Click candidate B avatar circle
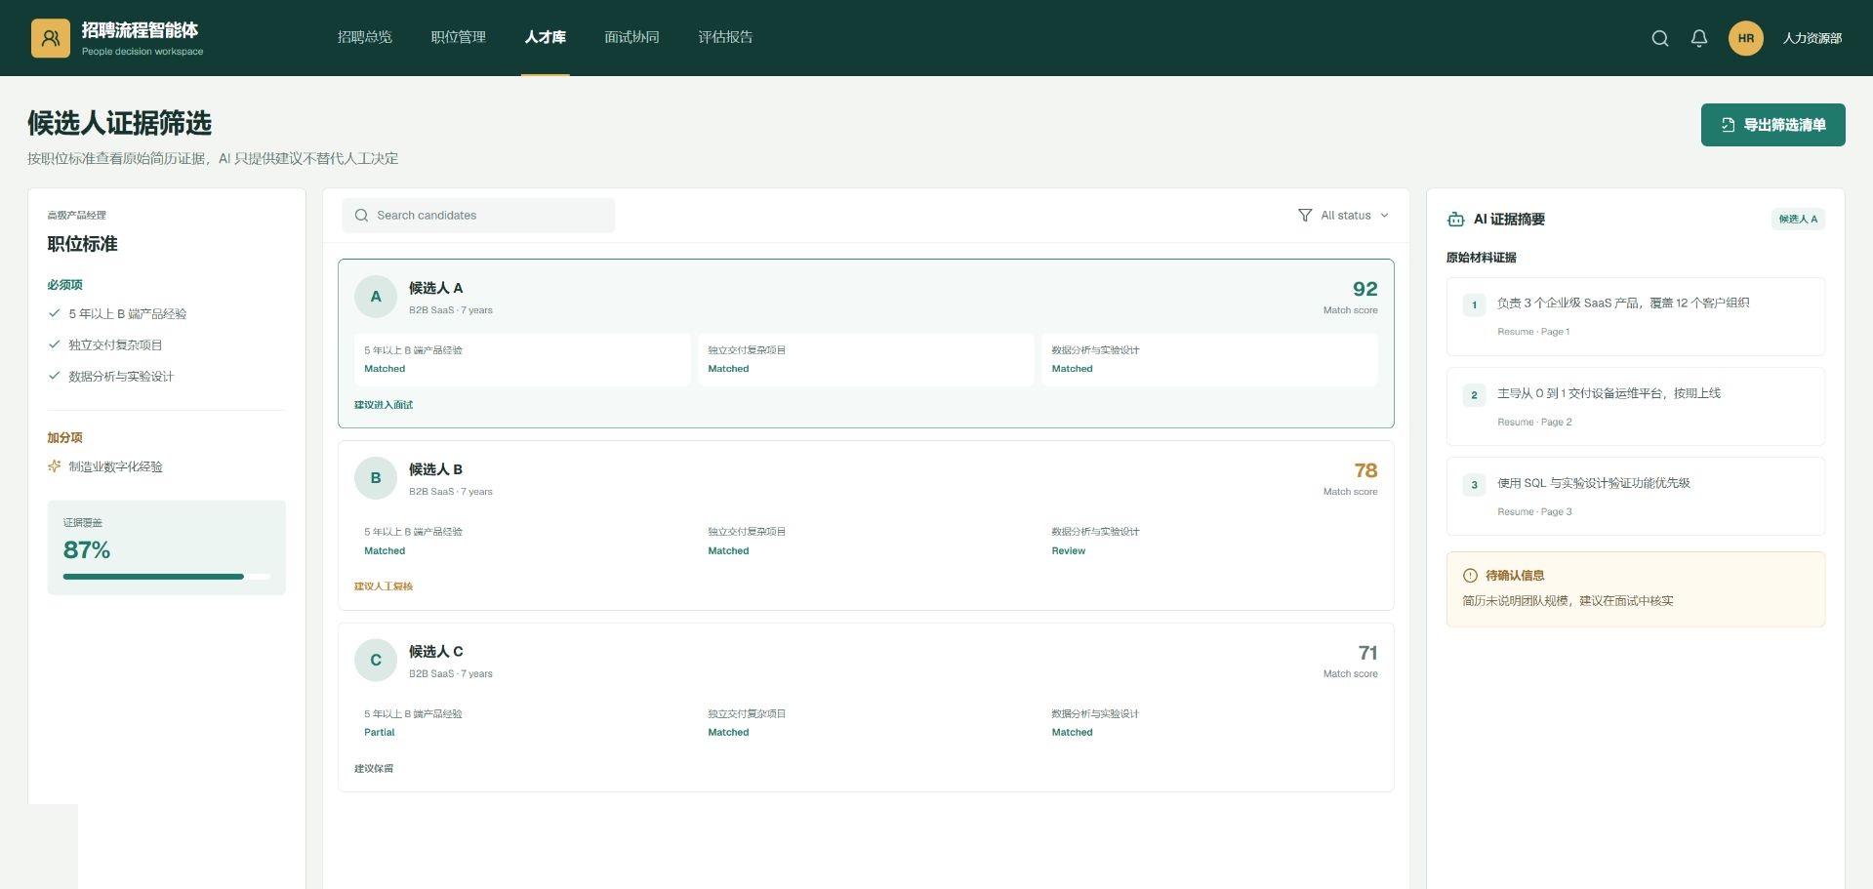 [376, 478]
